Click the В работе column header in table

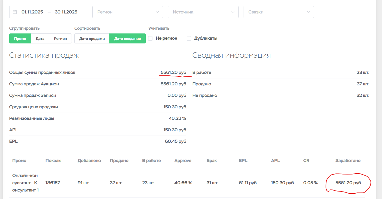coord(151,161)
